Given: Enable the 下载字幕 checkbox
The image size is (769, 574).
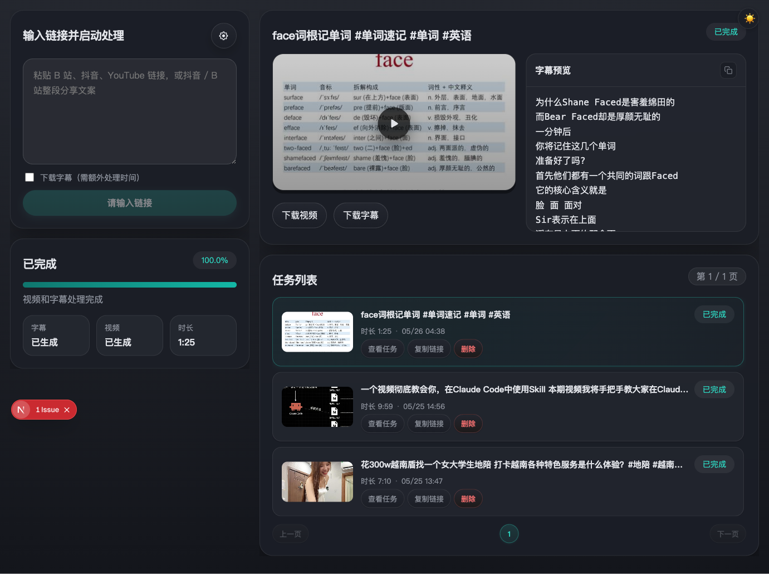Looking at the screenshot, I should coord(30,177).
